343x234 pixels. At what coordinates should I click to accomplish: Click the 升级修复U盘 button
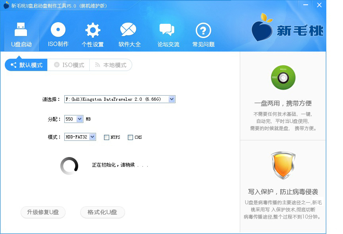(x=43, y=212)
